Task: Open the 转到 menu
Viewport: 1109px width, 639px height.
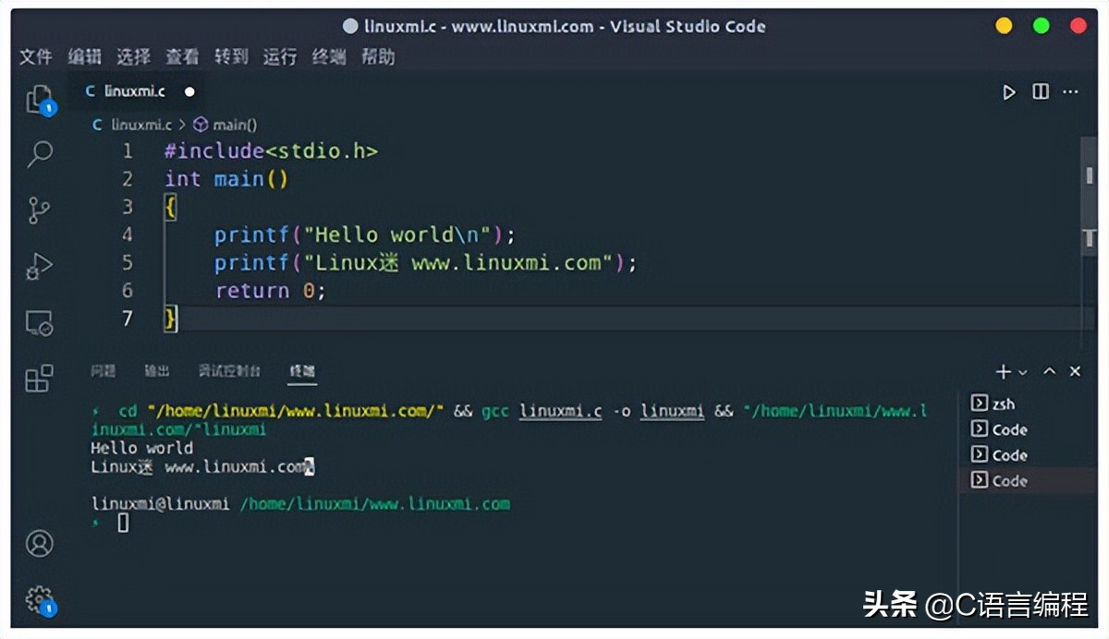Action: pyautogui.click(x=231, y=57)
